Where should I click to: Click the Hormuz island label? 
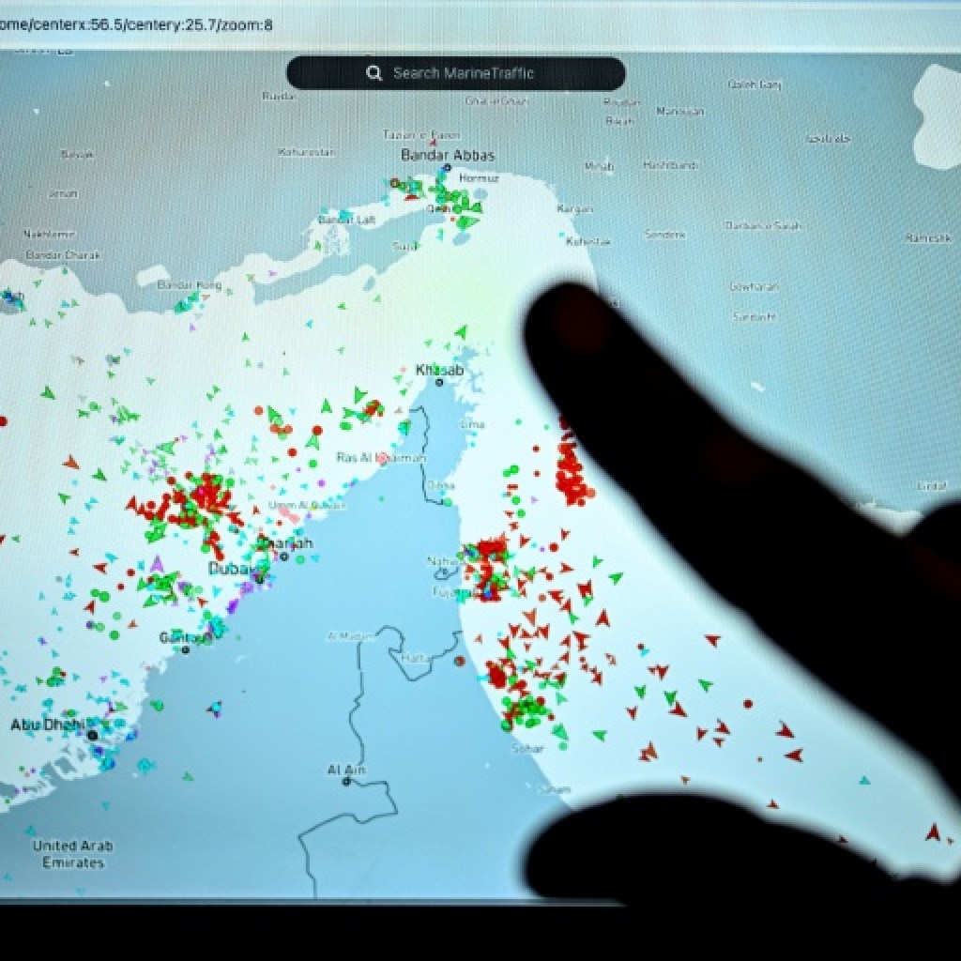tap(479, 177)
